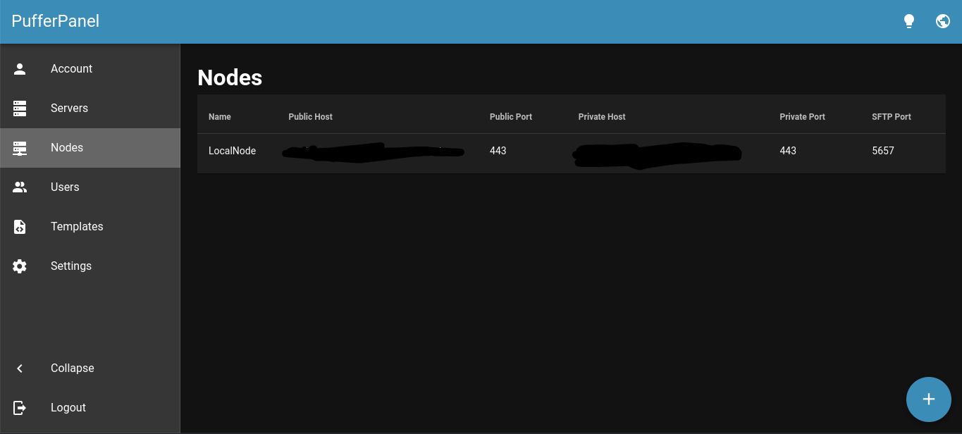962x434 pixels.
Task: Click the Name column header
Action: coord(219,116)
